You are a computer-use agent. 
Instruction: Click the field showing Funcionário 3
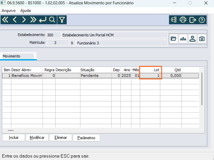click(122, 43)
